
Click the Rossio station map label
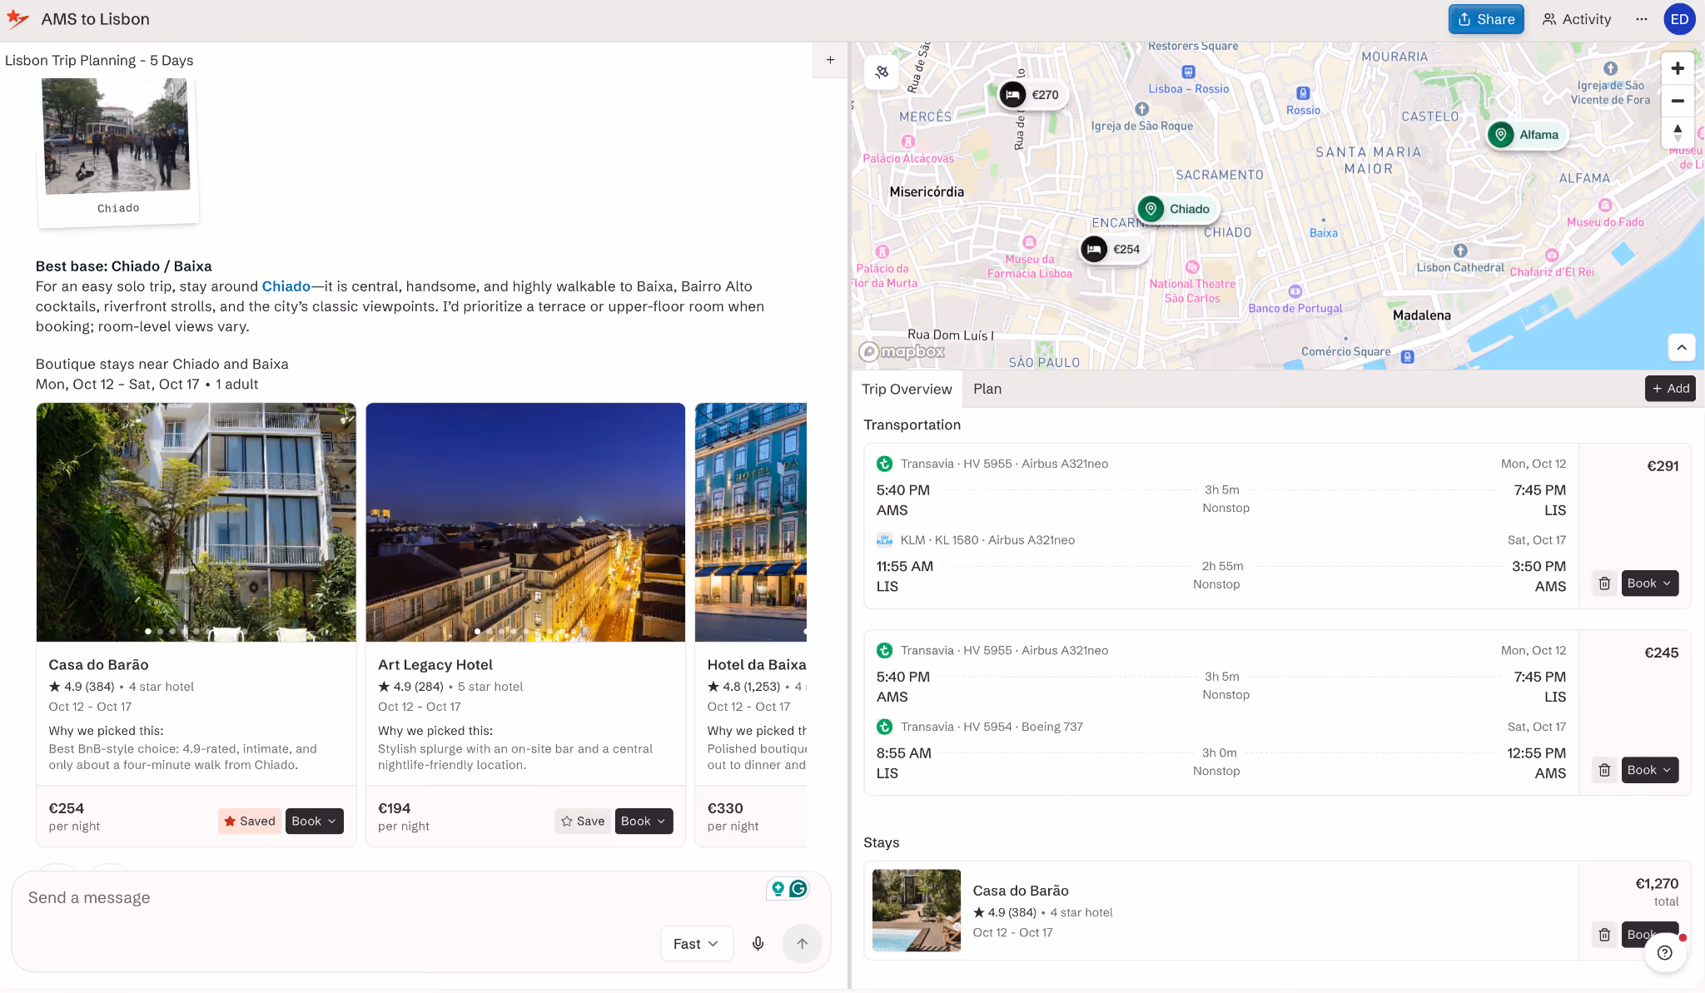pos(1303,110)
